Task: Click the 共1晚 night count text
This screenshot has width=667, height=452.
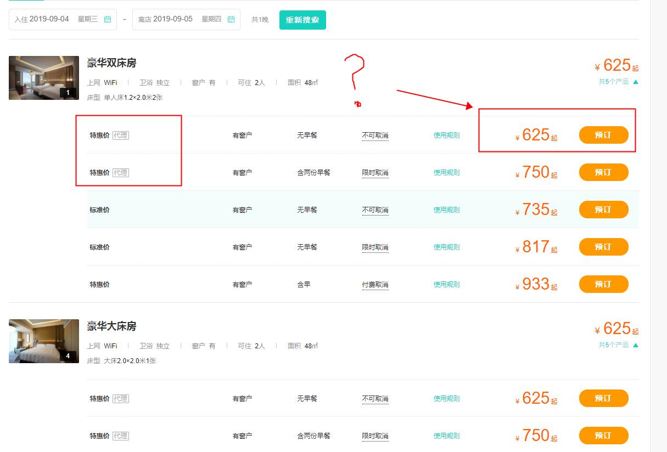Action: (x=260, y=20)
